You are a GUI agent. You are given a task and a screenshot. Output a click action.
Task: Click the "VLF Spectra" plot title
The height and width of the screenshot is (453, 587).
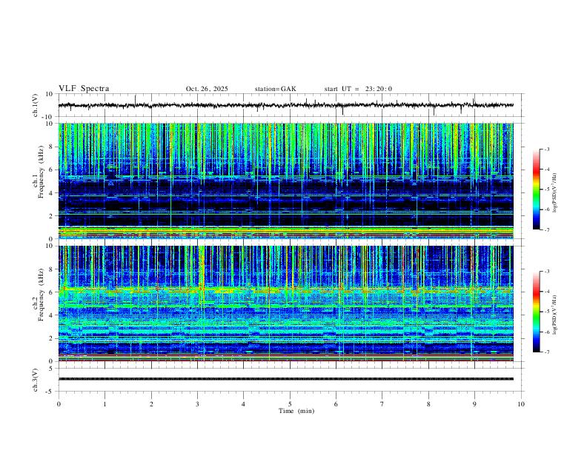(84, 89)
